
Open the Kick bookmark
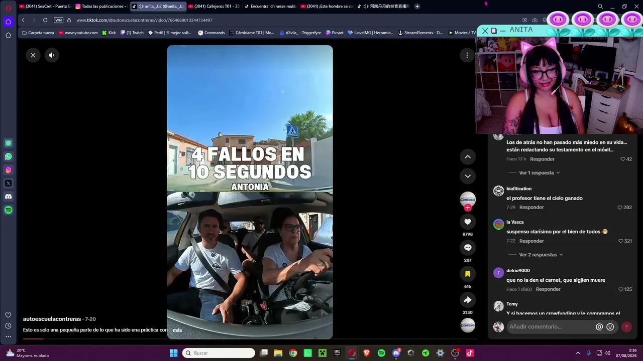coord(109,33)
